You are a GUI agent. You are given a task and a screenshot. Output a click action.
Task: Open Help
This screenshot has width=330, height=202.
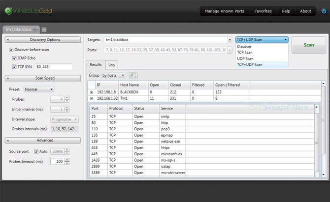286,11
